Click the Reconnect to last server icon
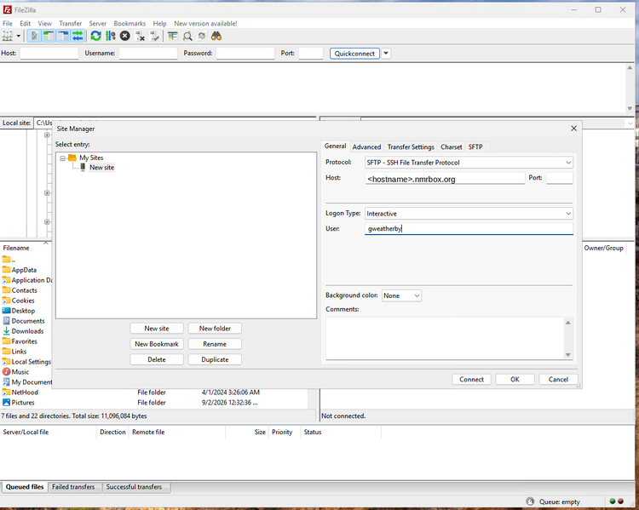The width and height of the screenshot is (639, 510). (x=154, y=37)
